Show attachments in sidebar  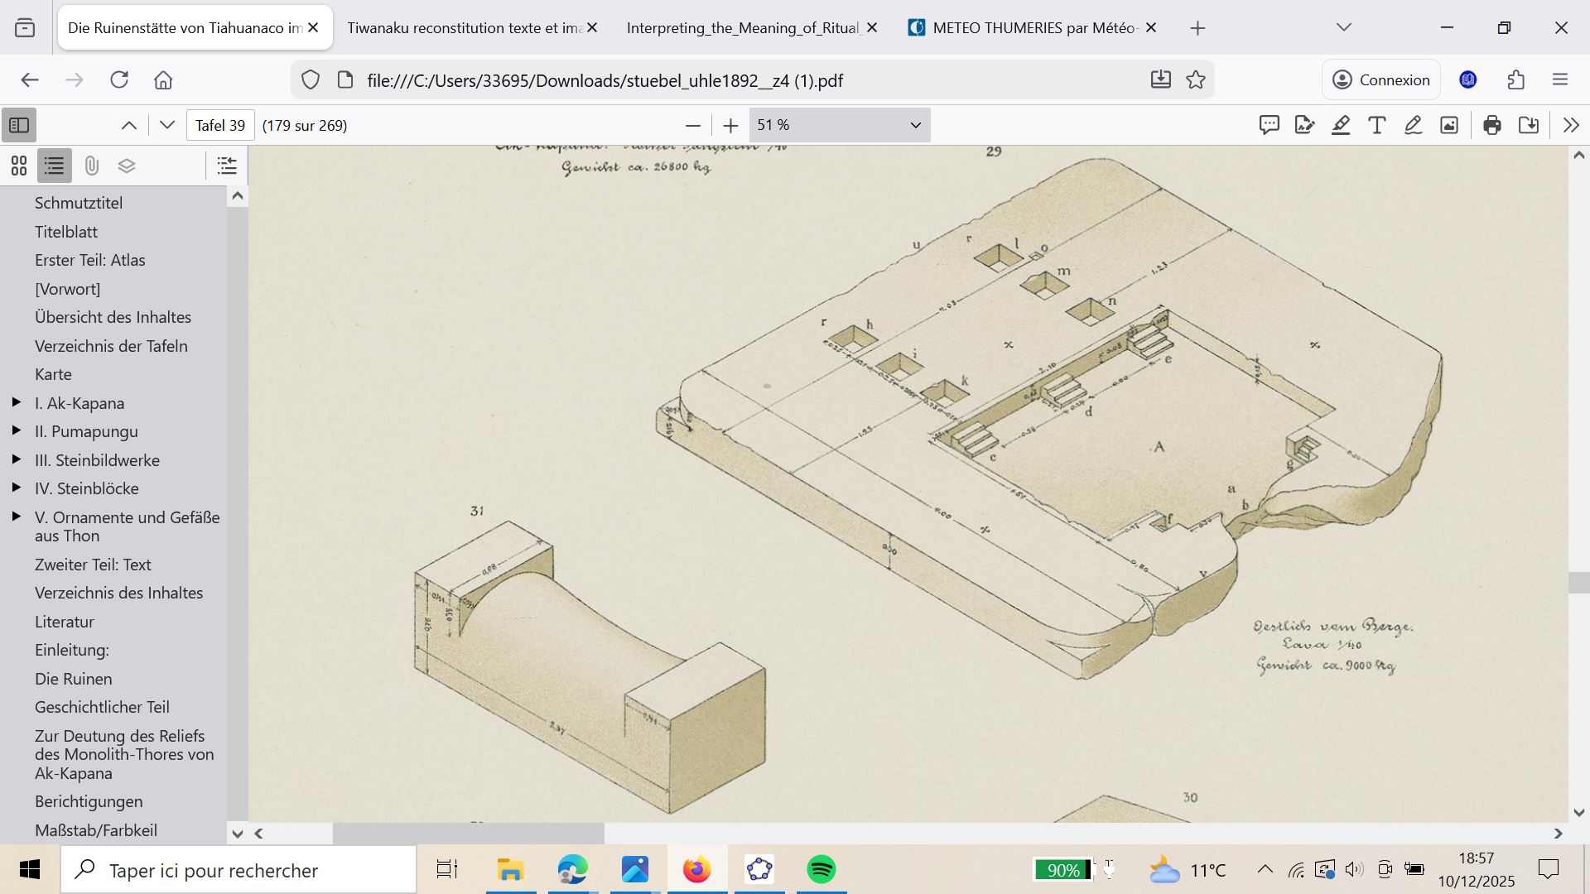[x=91, y=166]
